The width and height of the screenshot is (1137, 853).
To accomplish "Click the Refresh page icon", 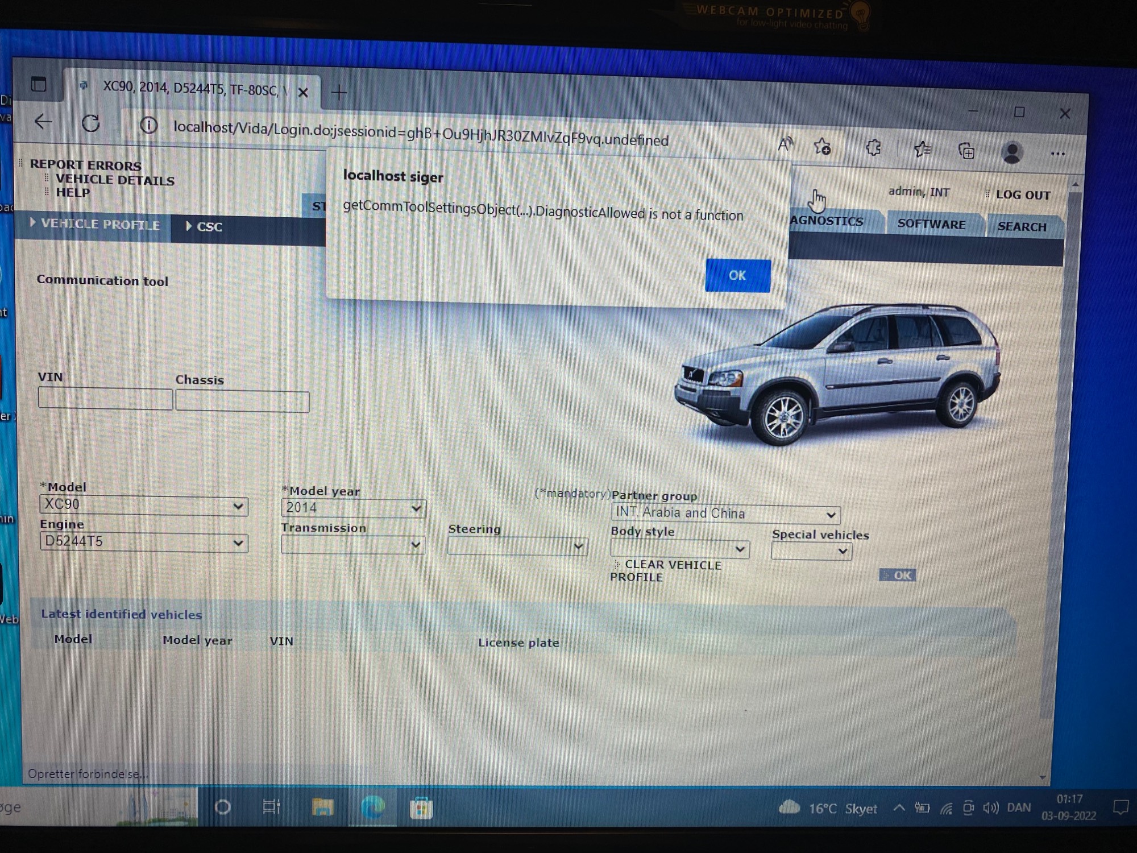I will pos(91,123).
